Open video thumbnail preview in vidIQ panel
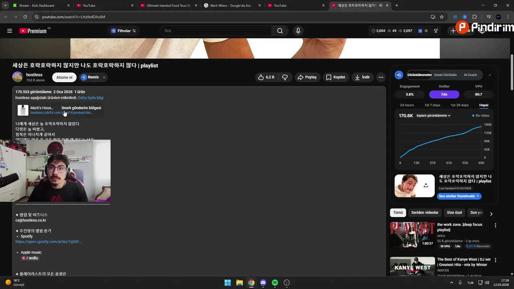 pyautogui.click(x=414, y=186)
